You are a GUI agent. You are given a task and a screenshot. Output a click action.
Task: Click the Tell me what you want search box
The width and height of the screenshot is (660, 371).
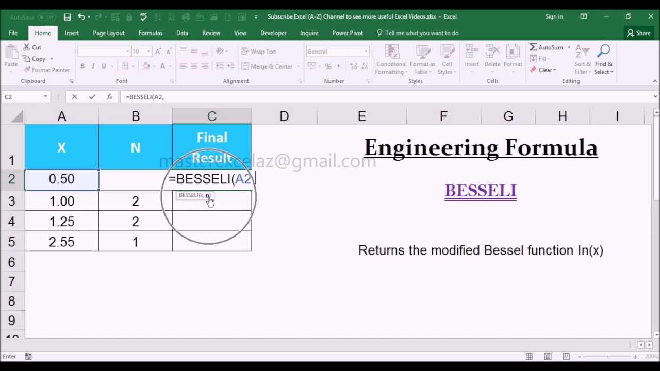[x=418, y=33]
